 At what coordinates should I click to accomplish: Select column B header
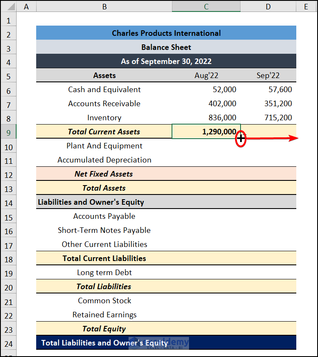[x=104, y=6]
